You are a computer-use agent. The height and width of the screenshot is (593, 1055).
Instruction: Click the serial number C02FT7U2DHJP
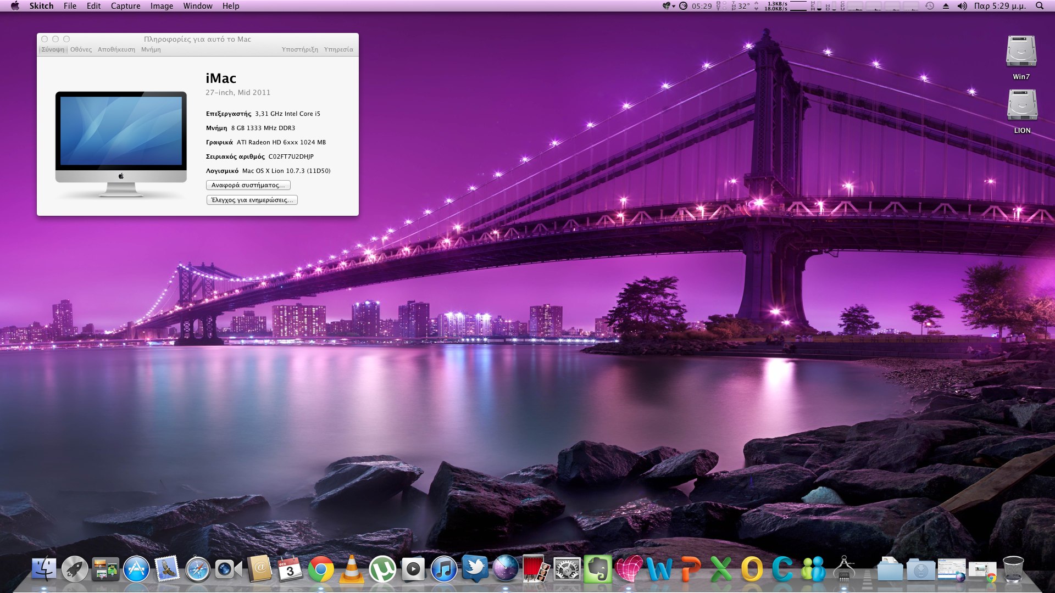(x=291, y=156)
